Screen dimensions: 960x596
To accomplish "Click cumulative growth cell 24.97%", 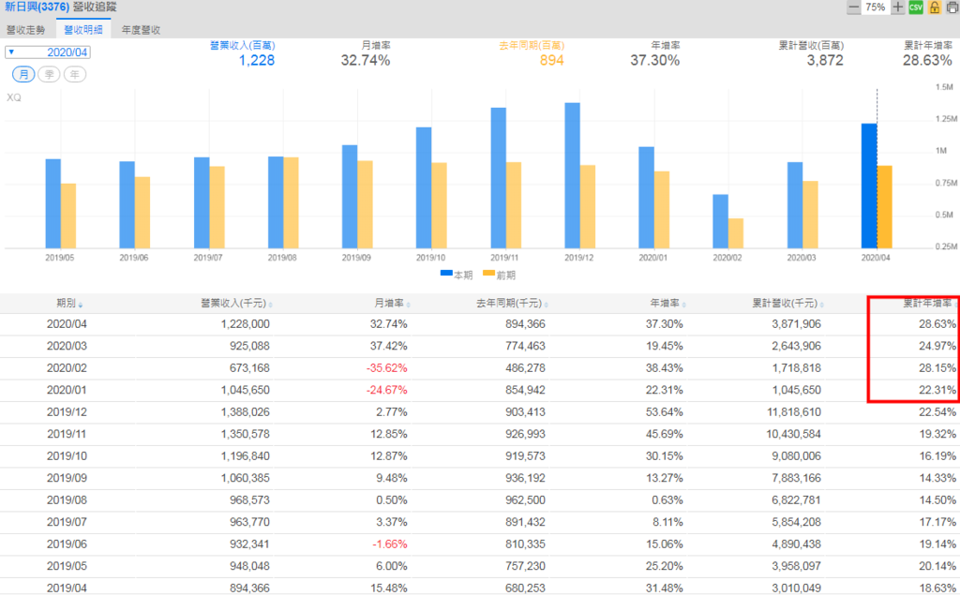I will point(937,347).
